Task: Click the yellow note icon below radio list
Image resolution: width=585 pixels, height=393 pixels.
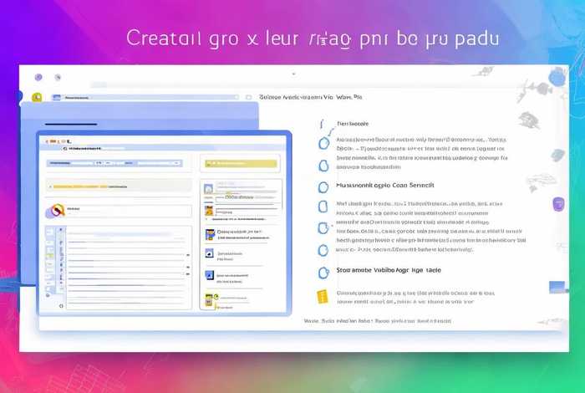Action: (x=323, y=296)
